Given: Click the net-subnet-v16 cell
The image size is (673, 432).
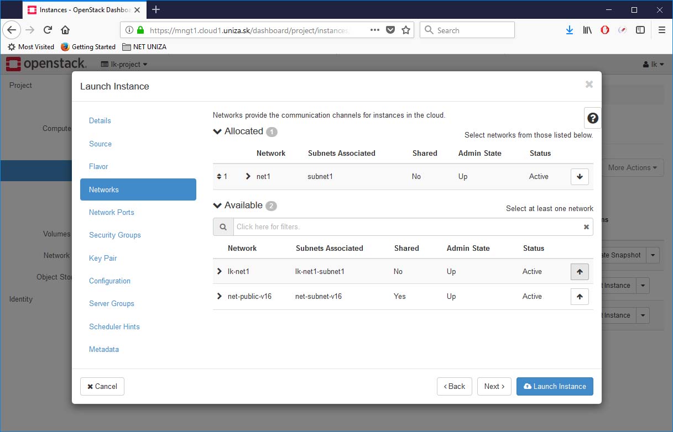Looking at the screenshot, I should (x=319, y=297).
